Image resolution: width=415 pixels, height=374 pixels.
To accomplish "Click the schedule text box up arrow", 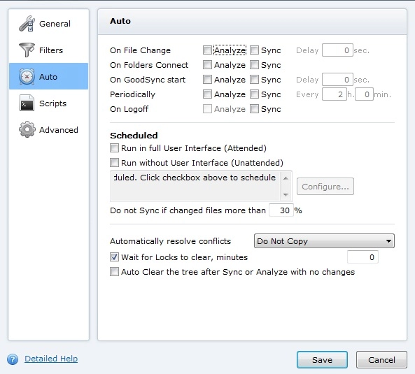I will [286, 178].
